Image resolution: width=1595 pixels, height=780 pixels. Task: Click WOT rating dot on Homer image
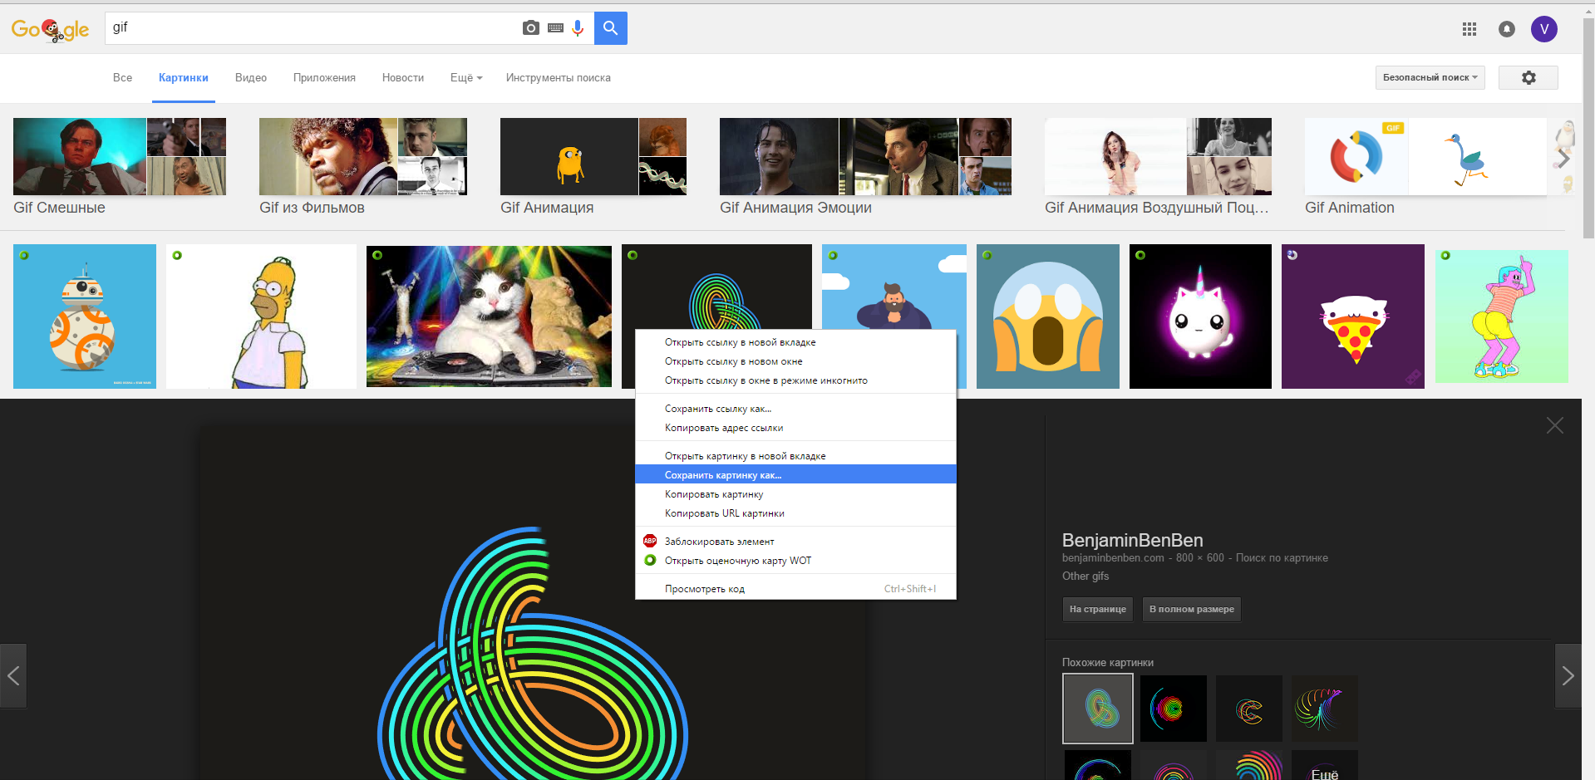(x=177, y=255)
